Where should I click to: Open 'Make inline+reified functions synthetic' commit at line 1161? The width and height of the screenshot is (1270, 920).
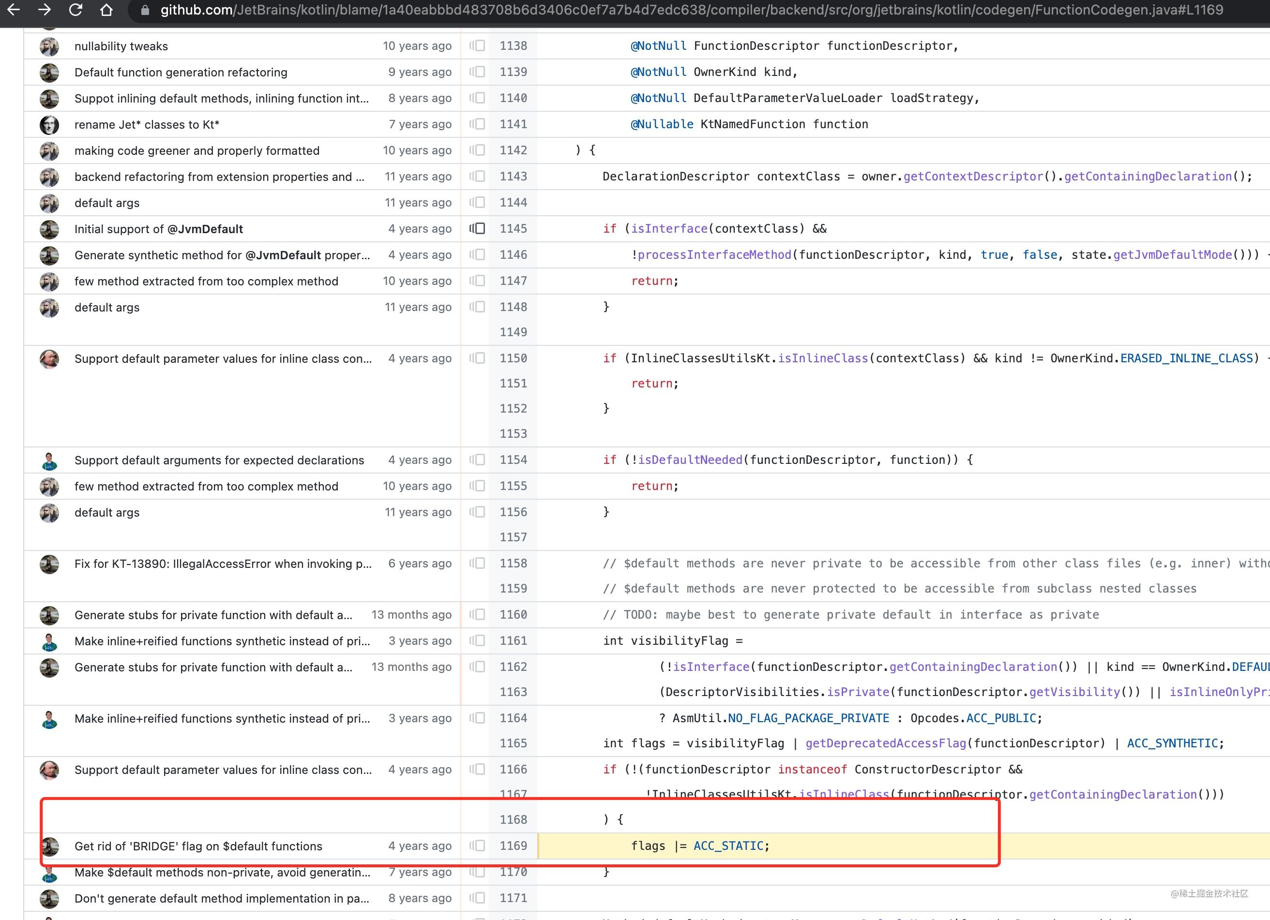coord(222,641)
